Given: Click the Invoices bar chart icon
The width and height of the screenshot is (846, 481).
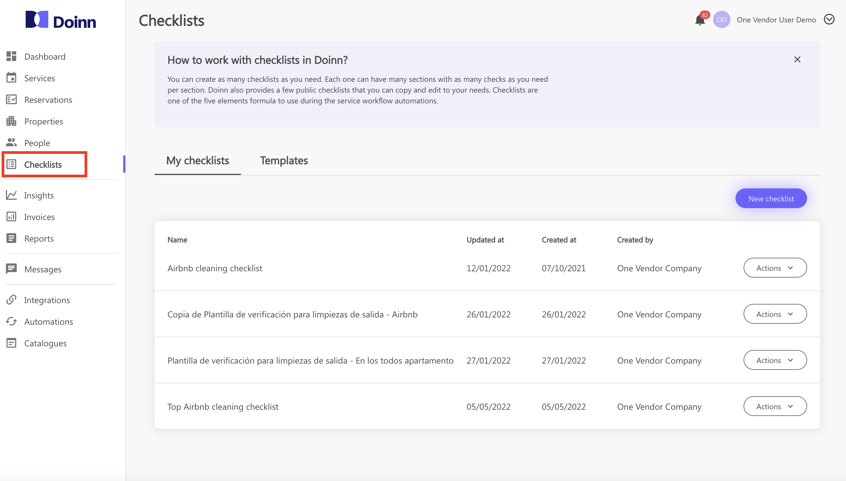Looking at the screenshot, I should (11, 216).
